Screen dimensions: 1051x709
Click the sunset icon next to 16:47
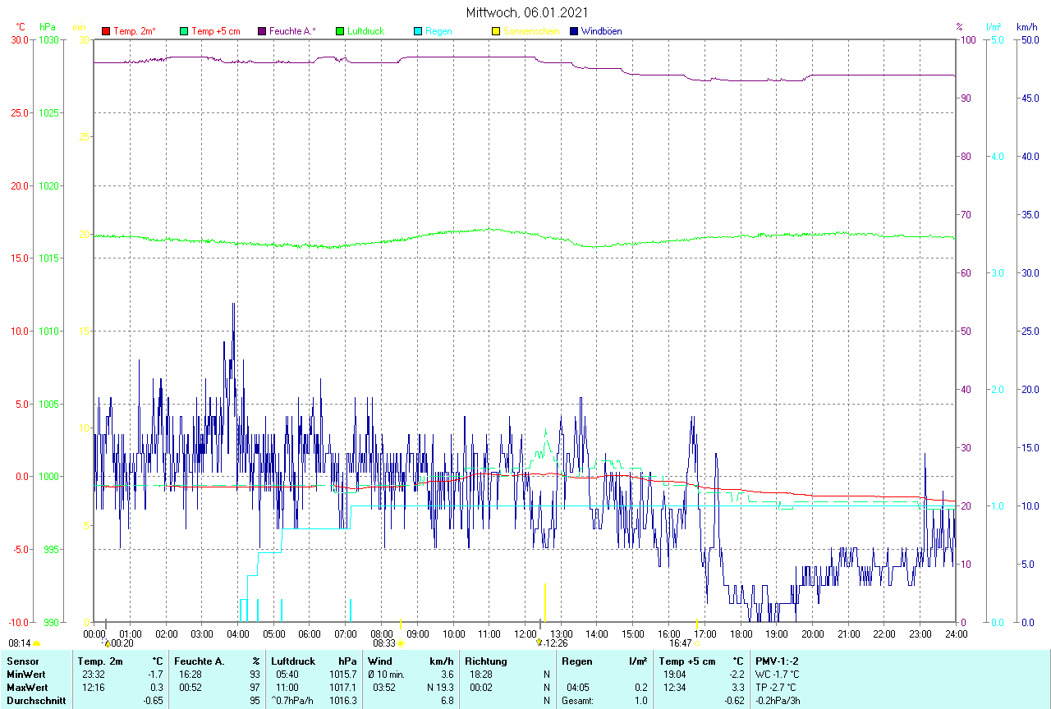click(x=696, y=644)
